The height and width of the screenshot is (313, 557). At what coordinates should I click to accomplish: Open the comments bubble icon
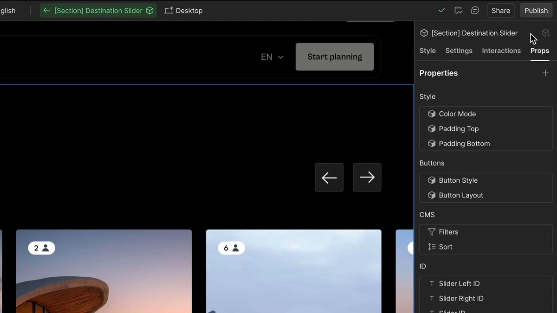click(x=475, y=10)
